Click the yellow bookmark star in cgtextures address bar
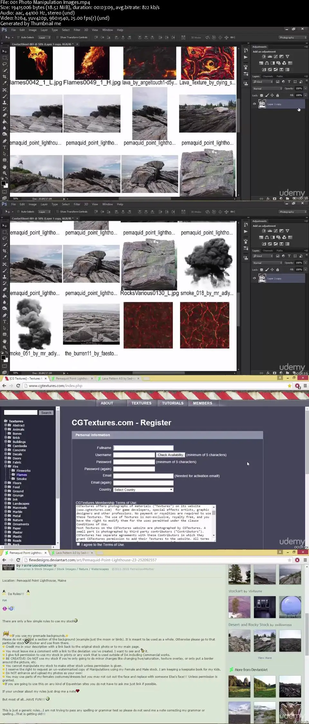This screenshot has height=724, width=309. coord(289,386)
